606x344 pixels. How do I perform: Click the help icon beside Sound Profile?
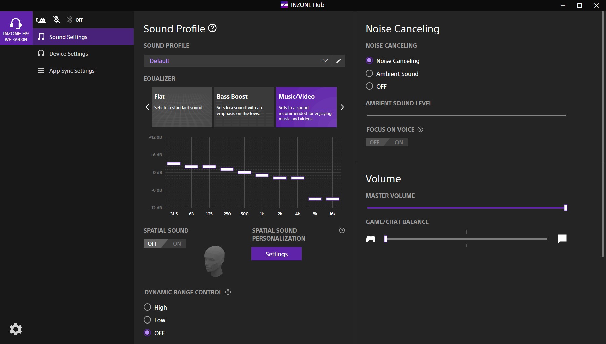point(212,28)
